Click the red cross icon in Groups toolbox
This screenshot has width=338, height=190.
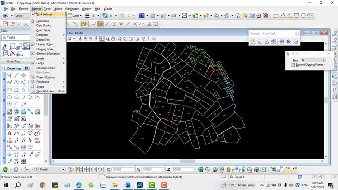(289, 42)
